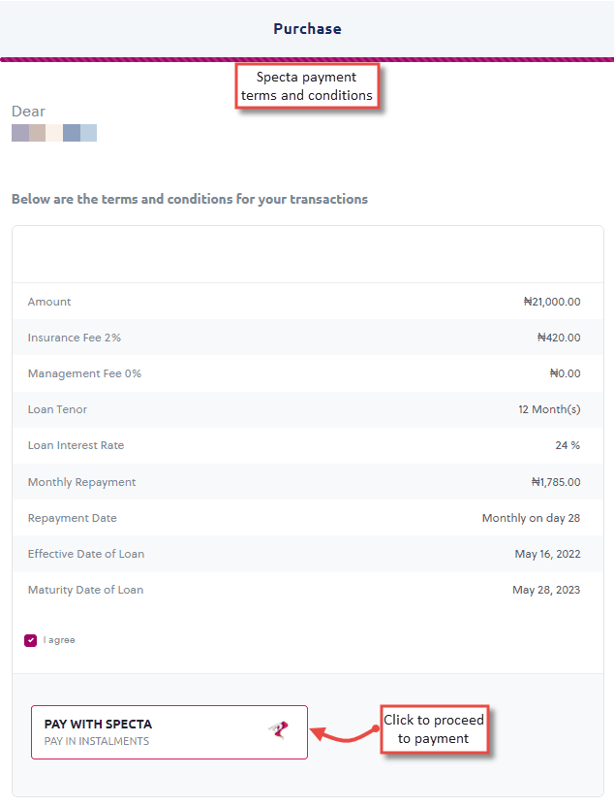Click the blurred customer name
The width and height of the screenshot is (614, 807).
tap(54, 133)
